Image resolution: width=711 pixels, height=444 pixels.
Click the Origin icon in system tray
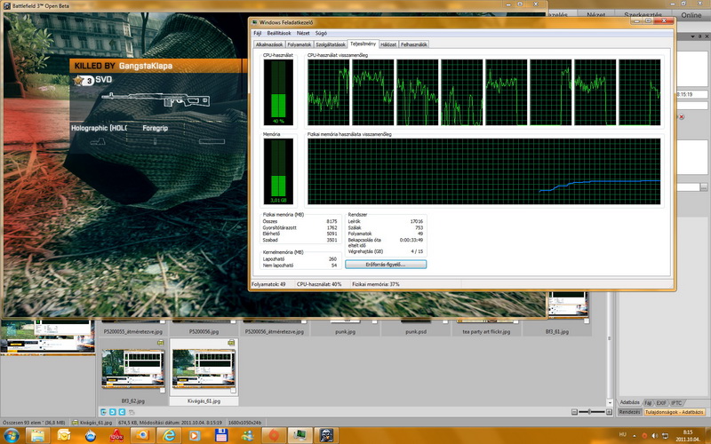pos(644,435)
